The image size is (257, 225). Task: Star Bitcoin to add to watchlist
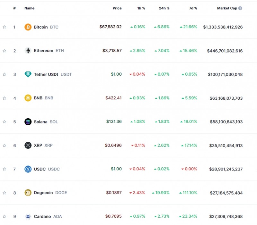tap(4, 27)
